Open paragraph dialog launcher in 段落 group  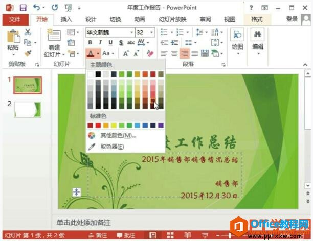223,64
